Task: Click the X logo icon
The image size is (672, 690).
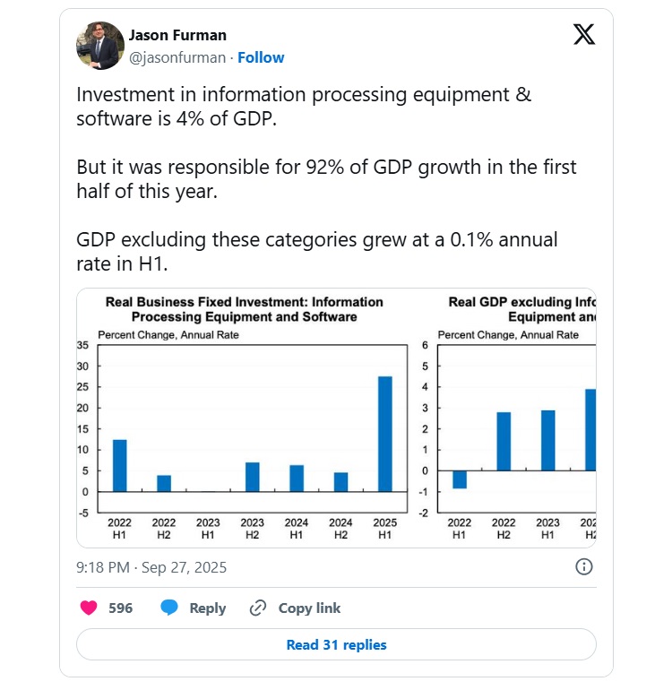Action: 583,35
